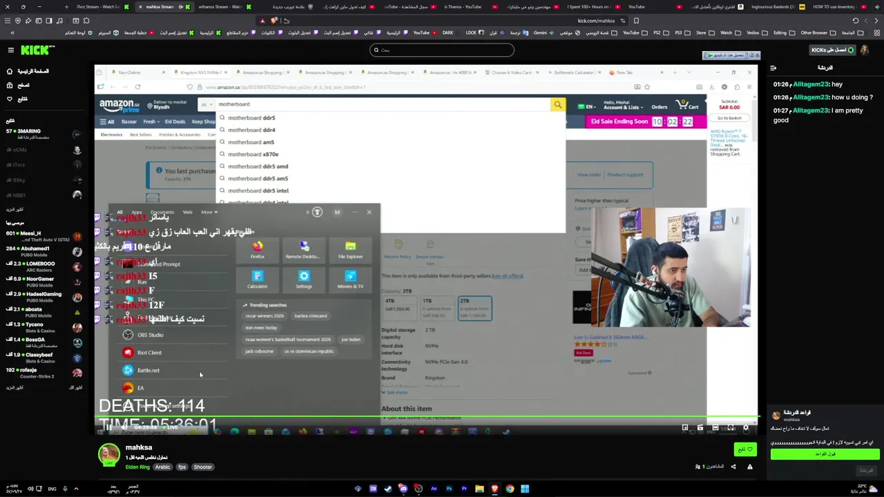The image size is (884, 497).
Task: Click the green follow button
Action: pyautogui.click(x=746, y=449)
